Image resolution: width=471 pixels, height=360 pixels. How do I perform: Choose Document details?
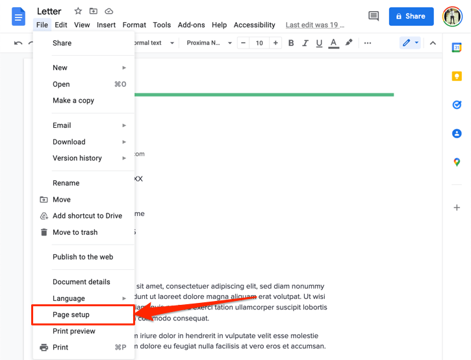tap(84, 282)
